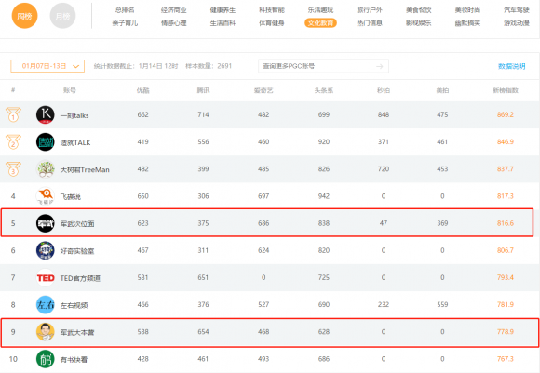
Task: Open the 数据说明 link
Action: click(x=511, y=66)
